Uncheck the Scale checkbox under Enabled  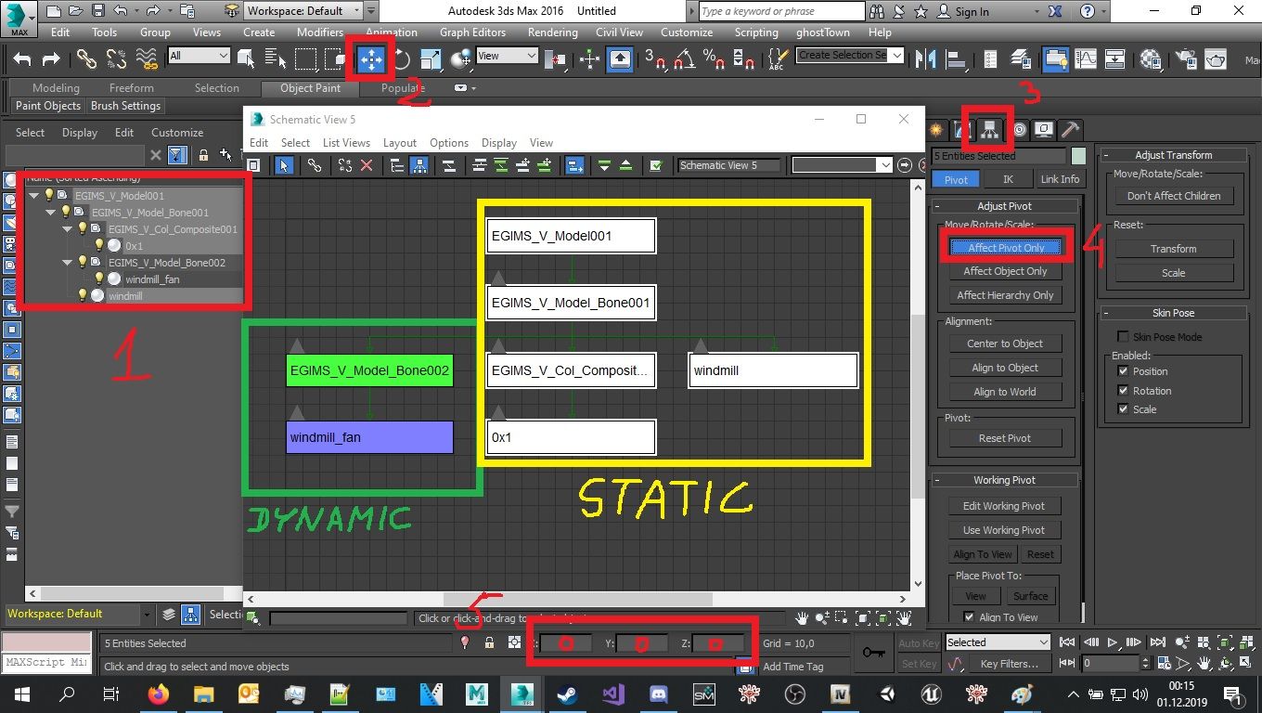click(1124, 409)
